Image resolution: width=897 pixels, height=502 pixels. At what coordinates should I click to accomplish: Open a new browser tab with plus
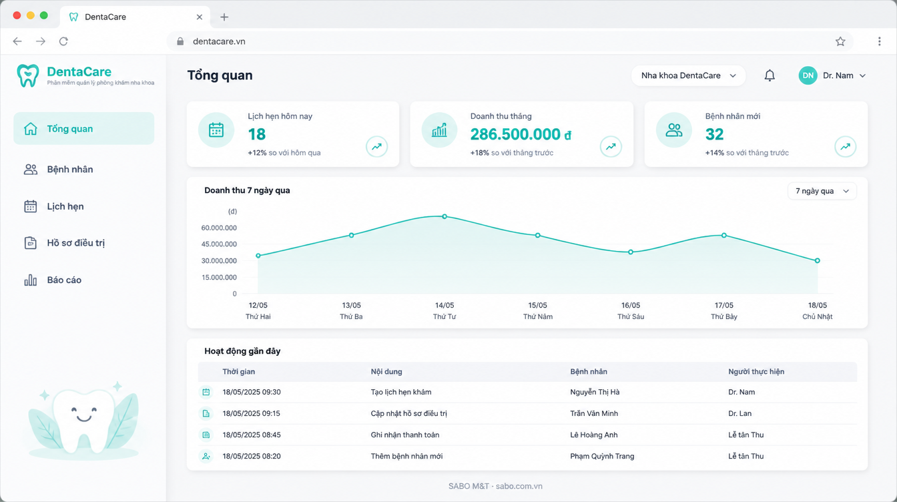click(x=224, y=17)
